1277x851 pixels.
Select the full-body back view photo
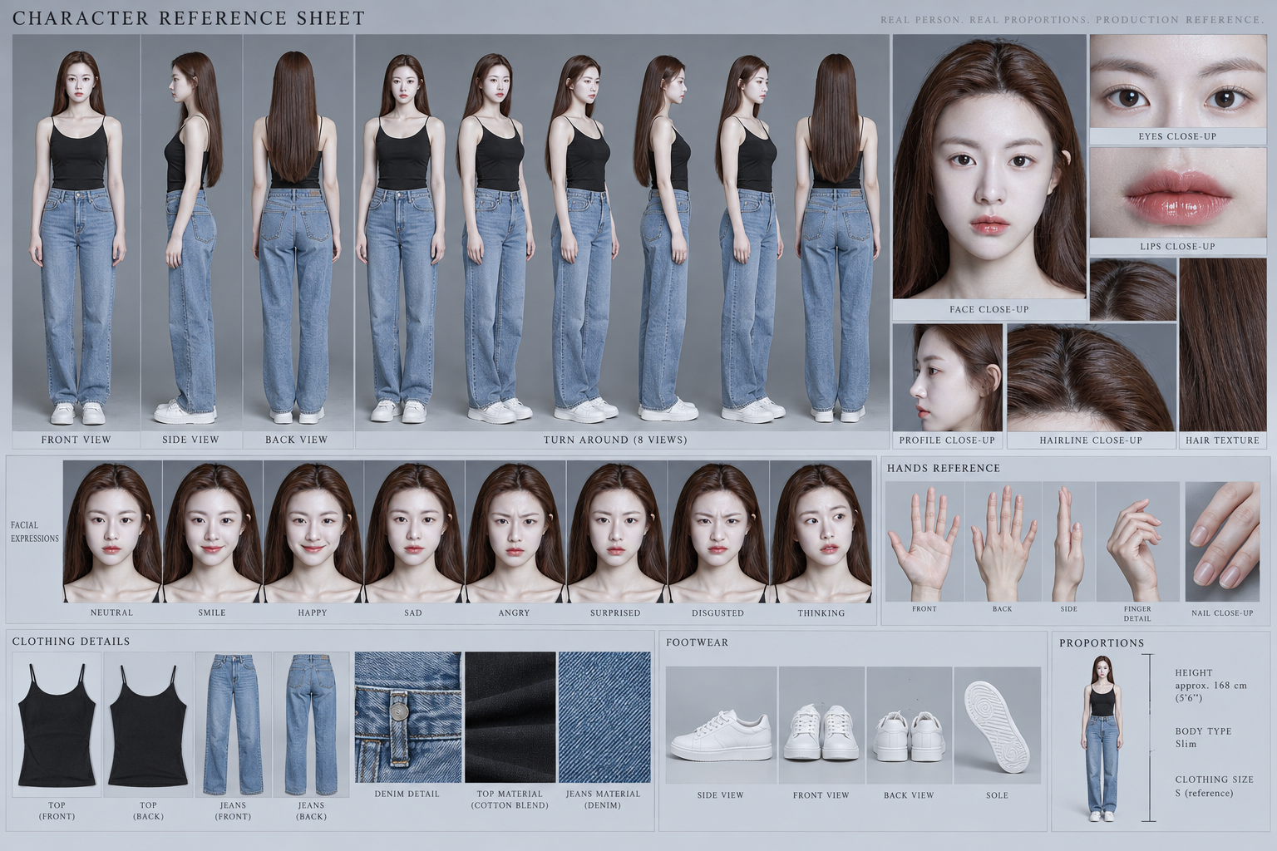point(298,232)
